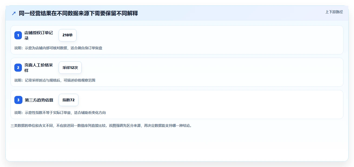Click the note about 店铺内部可核对数据

tap(58, 48)
